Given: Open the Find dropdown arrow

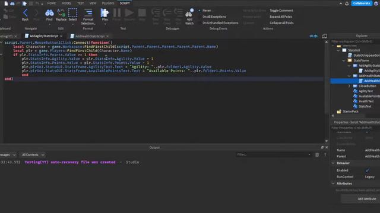Looking at the screenshot, I should (x=49, y=24).
